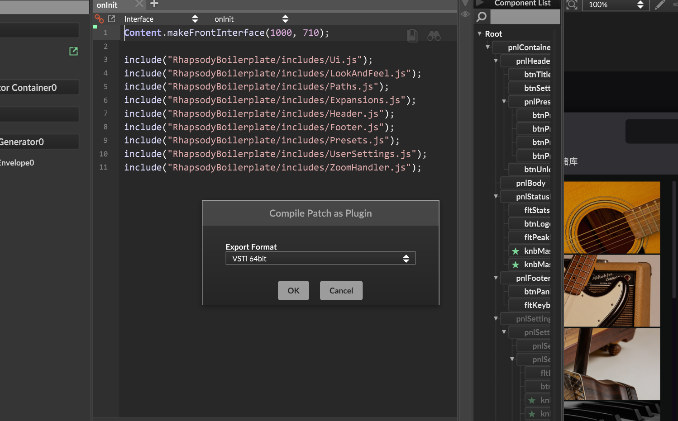Image resolution: width=678 pixels, height=421 pixels.
Task: Click the red link icon in script editor
Action: [x=99, y=19]
